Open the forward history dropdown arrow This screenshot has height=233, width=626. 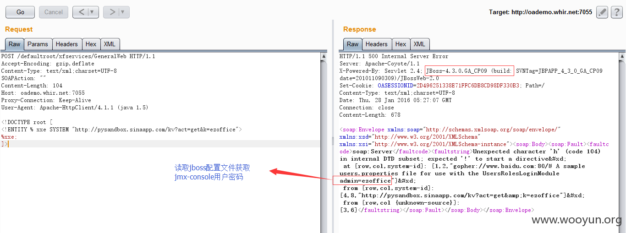pos(124,12)
